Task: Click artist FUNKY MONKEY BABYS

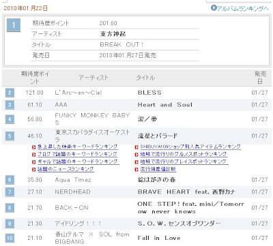Action: (92, 119)
